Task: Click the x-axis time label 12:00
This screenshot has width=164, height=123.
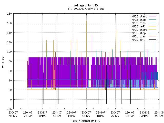Action: coord(57,116)
